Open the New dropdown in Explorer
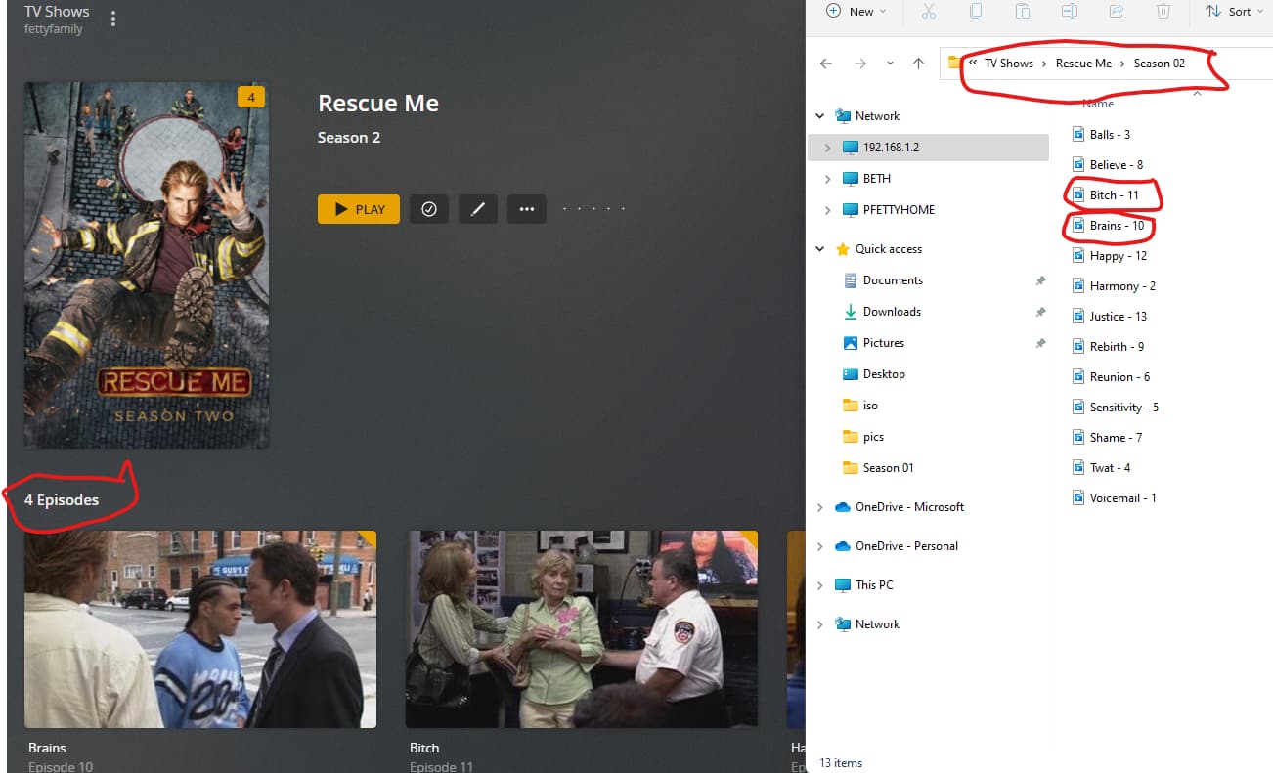Viewport: 1273px width, 773px height. (x=856, y=12)
